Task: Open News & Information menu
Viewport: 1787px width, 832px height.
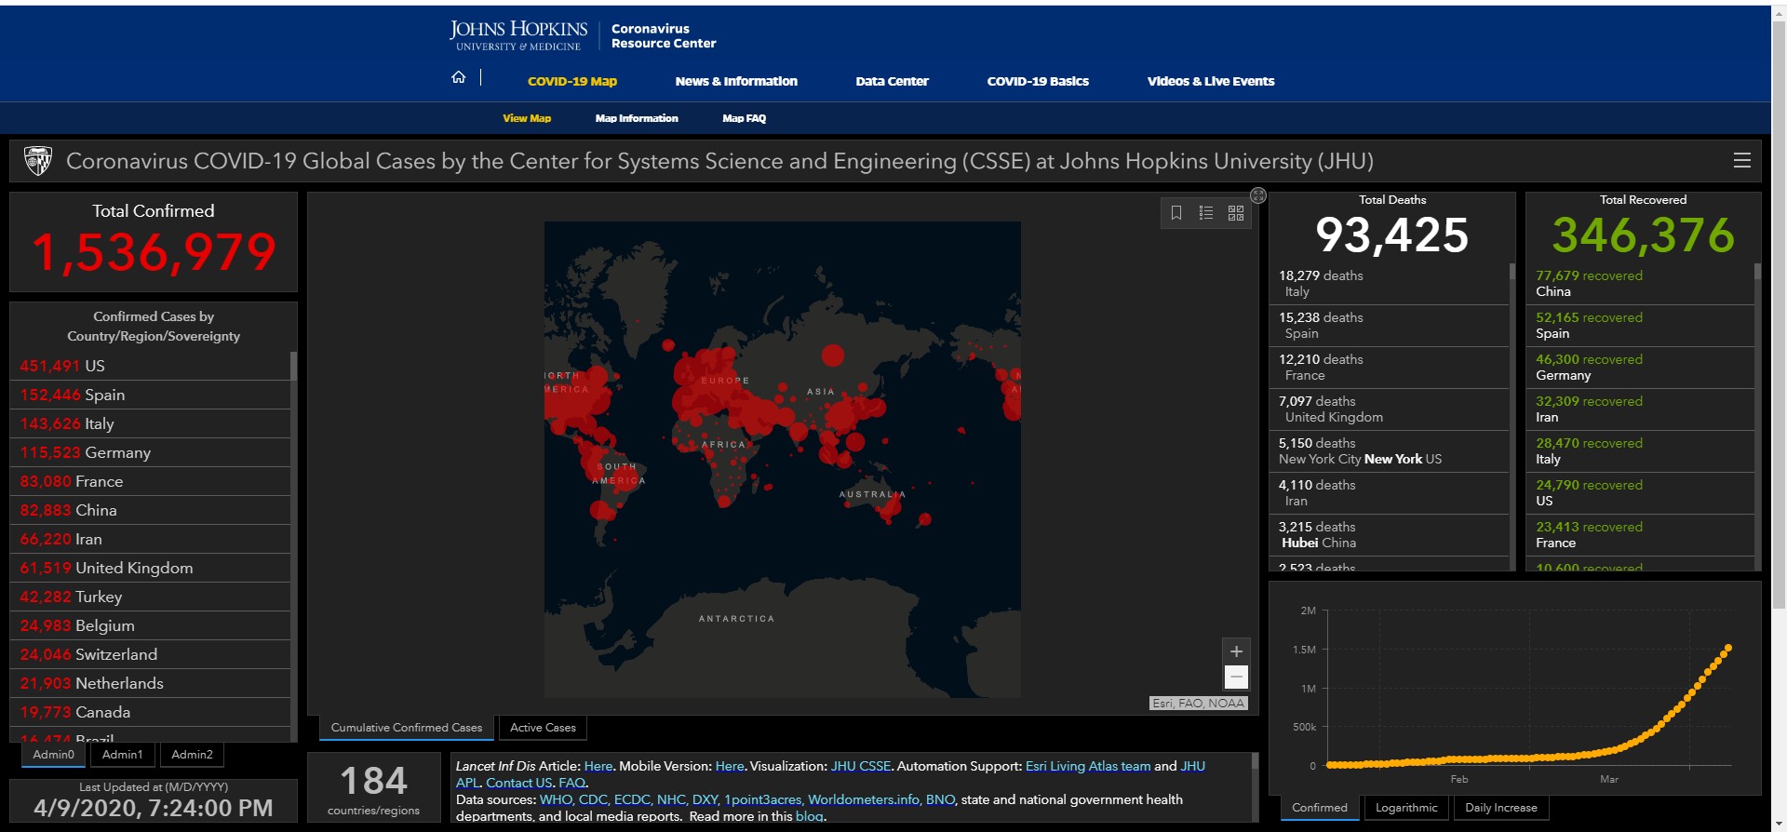Action: [x=735, y=81]
